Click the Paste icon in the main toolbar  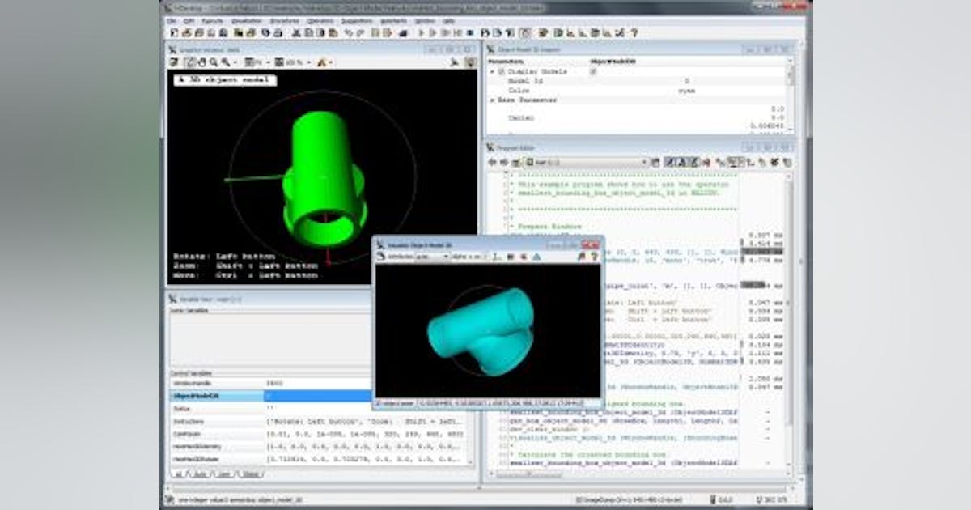[319, 32]
